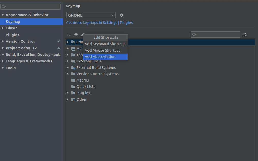The width and height of the screenshot is (258, 161).
Task: Select the Plug-ins row label
Action: [83, 93]
